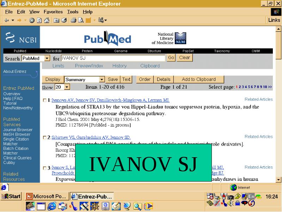Expand the Forward button history arrow
The width and height of the screenshot is (282, 212).
pyautogui.click(x=25, y=20)
